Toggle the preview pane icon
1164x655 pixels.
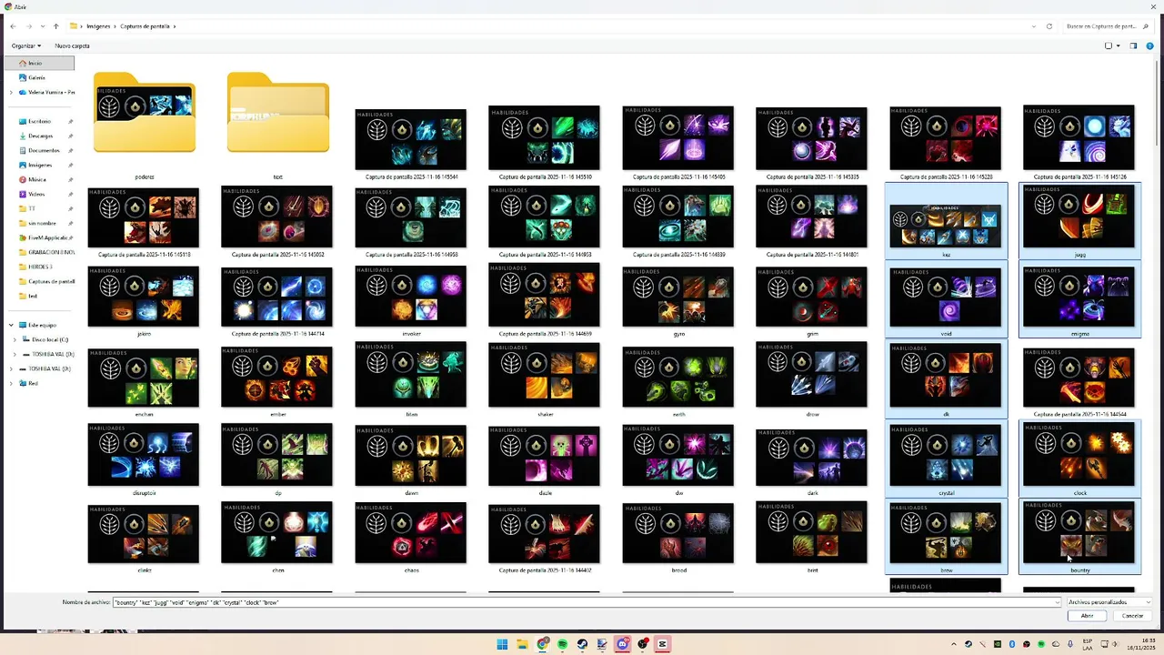click(x=1133, y=45)
